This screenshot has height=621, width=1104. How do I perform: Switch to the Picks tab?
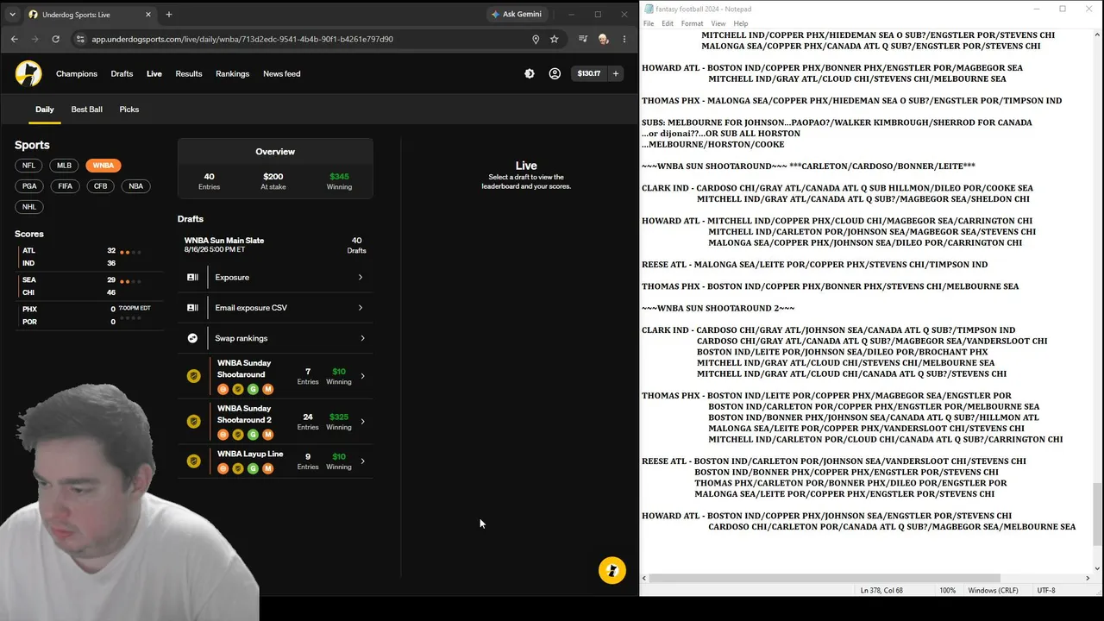[129, 110]
